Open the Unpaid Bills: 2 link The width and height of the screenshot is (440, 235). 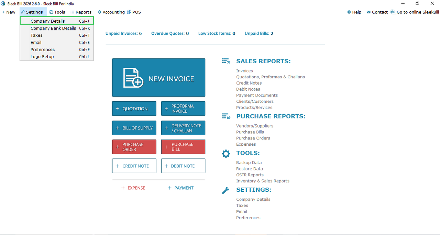tap(259, 33)
